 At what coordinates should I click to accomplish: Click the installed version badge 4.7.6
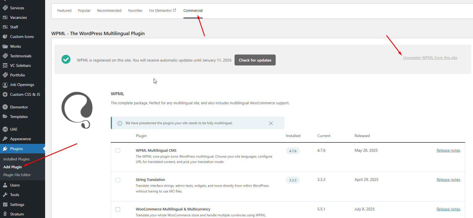pos(293,151)
